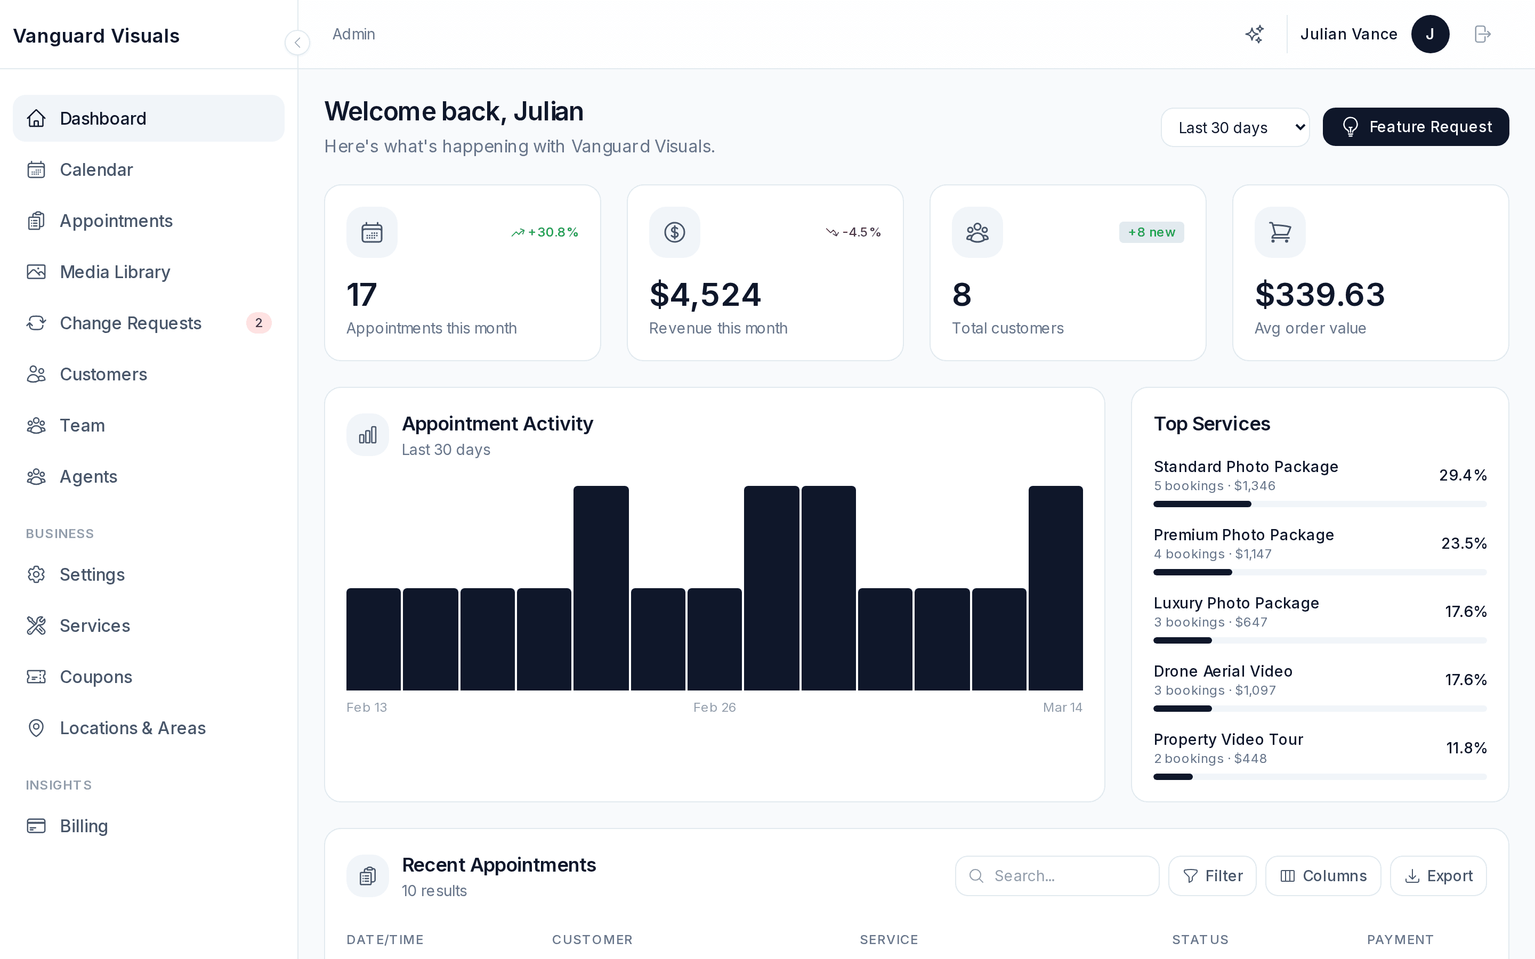The width and height of the screenshot is (1535, 959).
Task: Open the Filter options for appointments
Action: tap(1212, 875)
